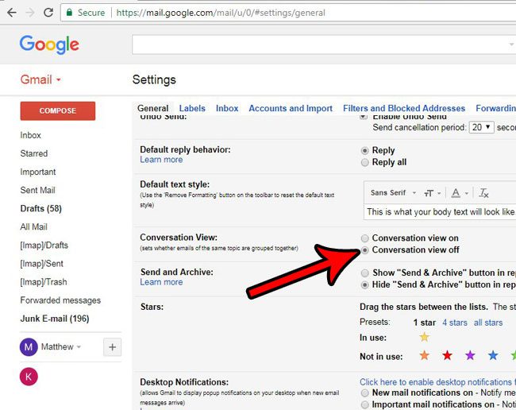516x410 pixels.
Task: Click the yellow star in use
Action: (424, 338)
